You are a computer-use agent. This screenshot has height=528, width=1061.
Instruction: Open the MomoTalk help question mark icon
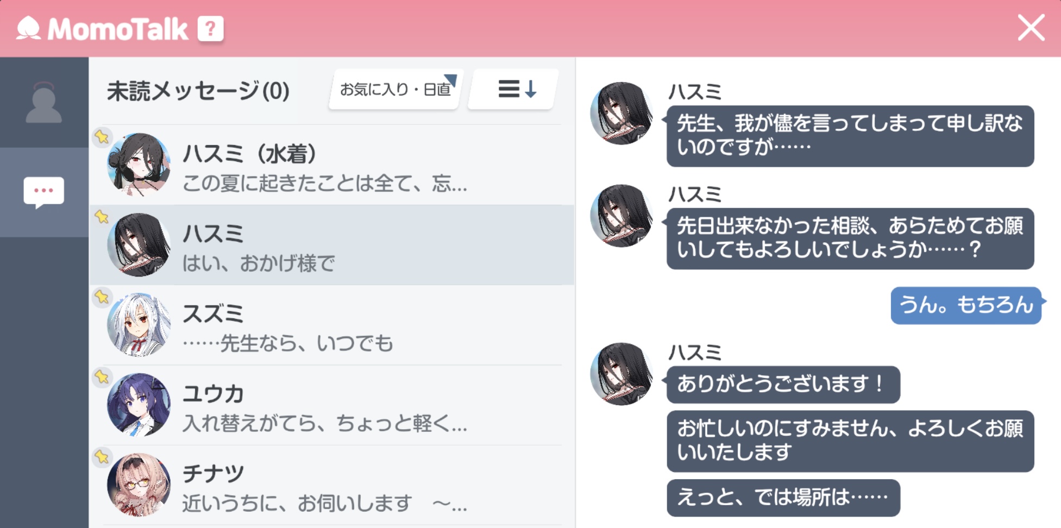pos(210,29)
